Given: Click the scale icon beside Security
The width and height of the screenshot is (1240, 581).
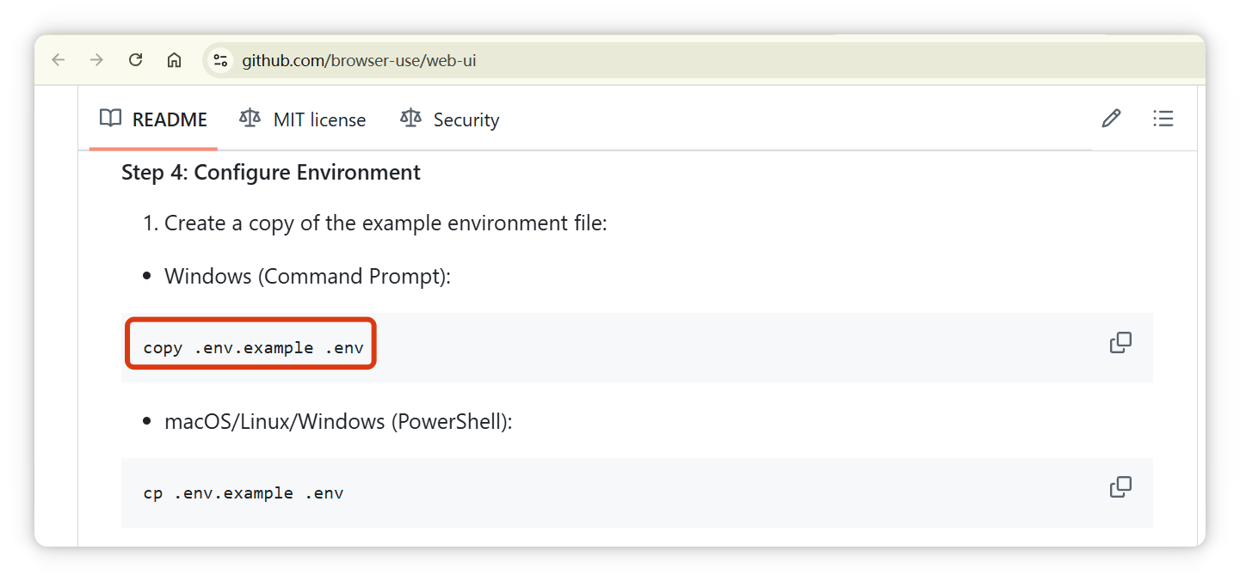Looking at the screenshot, I should click(410, 119).
